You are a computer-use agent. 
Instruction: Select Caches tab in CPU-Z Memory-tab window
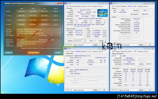click(x=118, y=6)
